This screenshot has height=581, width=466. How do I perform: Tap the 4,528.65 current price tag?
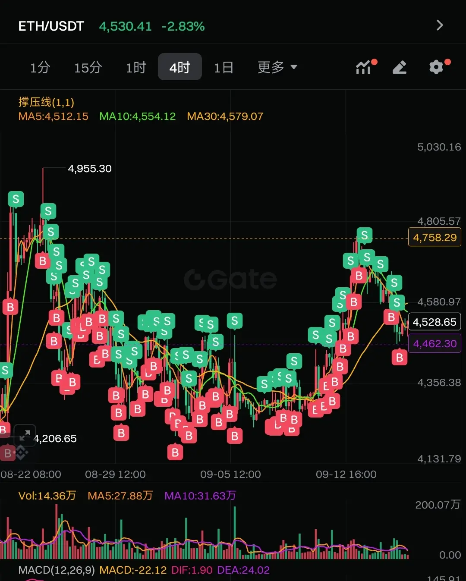(435, 322)
